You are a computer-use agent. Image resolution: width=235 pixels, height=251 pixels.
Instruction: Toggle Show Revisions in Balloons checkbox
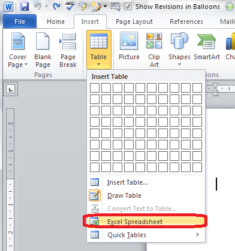click(x=128, y=7)
